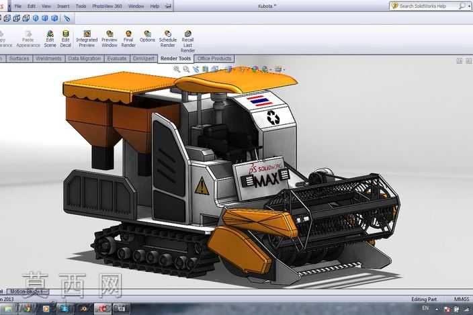Switch to the Weldments tab
Image resolution: width=473 pixels, height=315 pixels.
(48, 58)
